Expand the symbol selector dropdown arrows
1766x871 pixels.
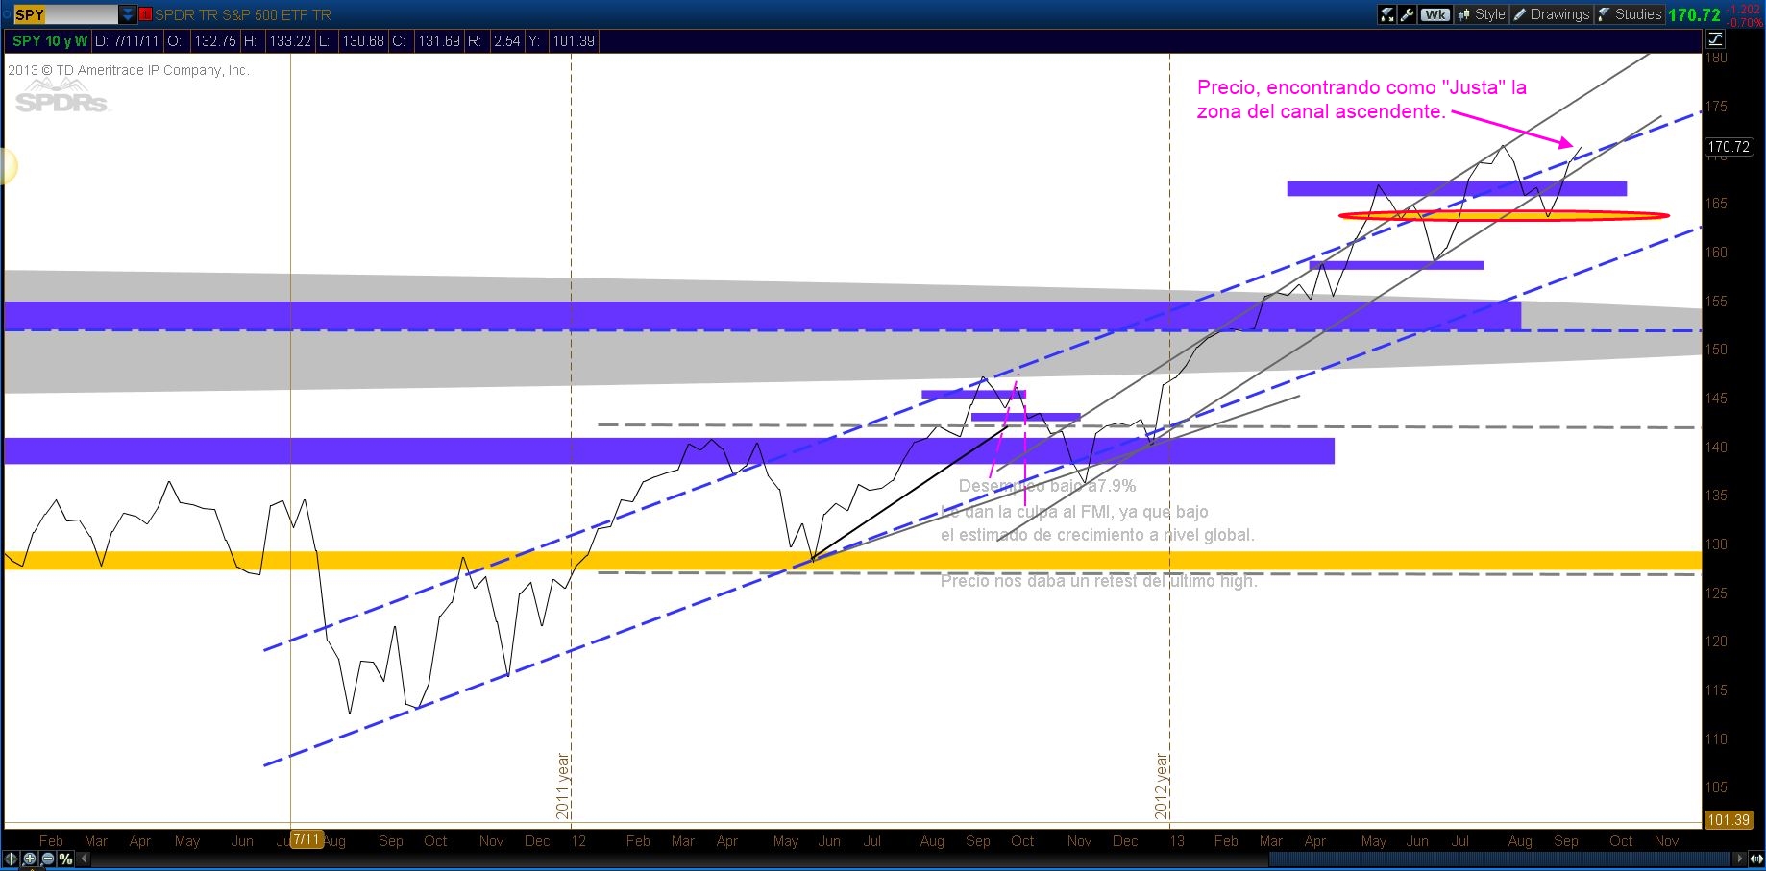pyautogui.click(x=128, y=14)
